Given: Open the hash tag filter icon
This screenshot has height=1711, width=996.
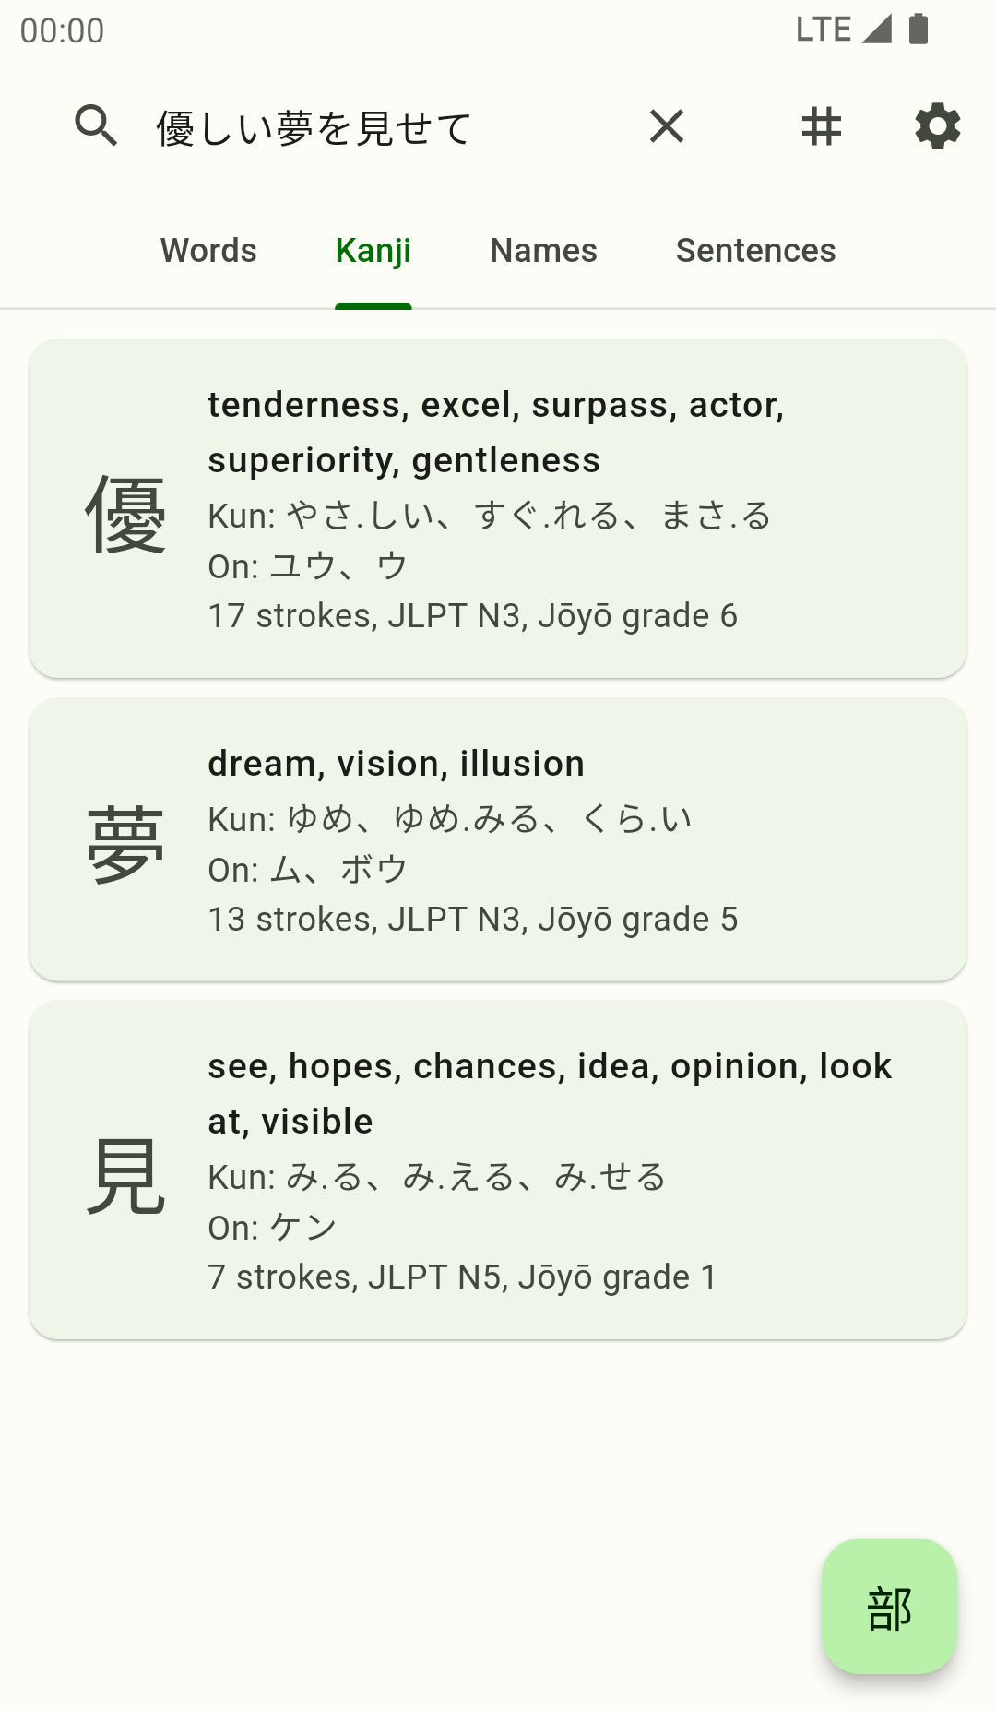Looking at the screenshot, I should 821,126.
